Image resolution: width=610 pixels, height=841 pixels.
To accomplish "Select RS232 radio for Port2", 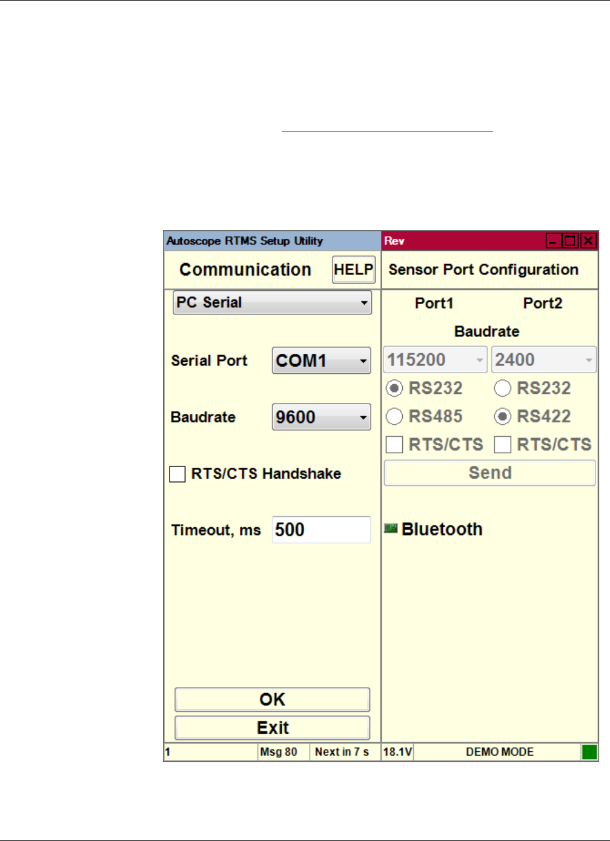I will coord(503,388).
